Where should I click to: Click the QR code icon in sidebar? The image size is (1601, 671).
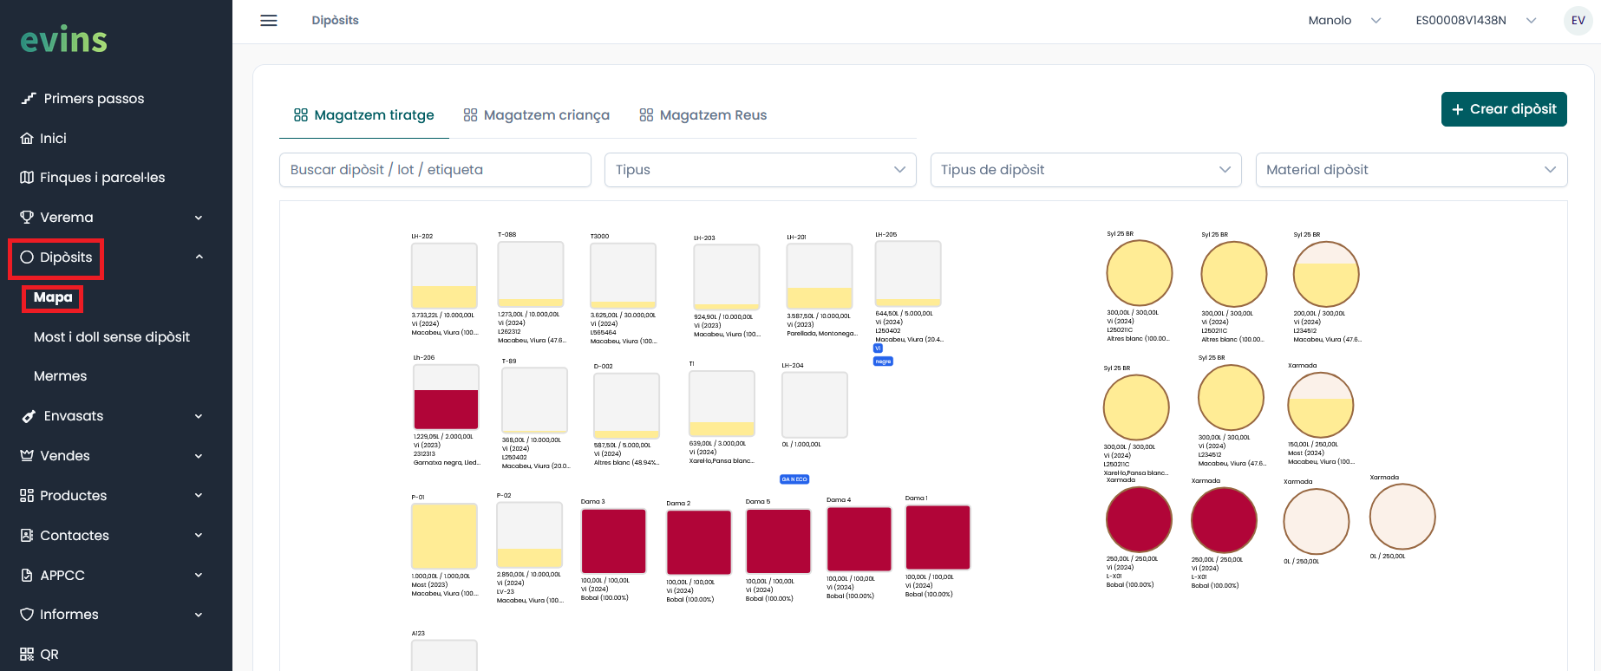(27, 655)
